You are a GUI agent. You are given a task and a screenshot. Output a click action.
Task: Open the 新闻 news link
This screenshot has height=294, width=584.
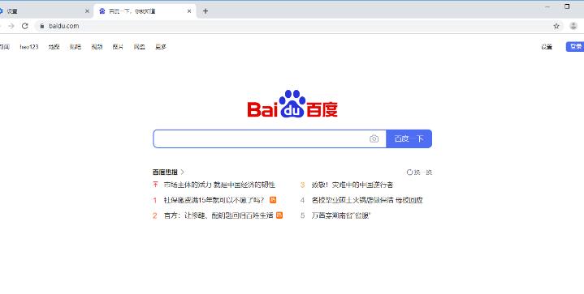(5, 47)
